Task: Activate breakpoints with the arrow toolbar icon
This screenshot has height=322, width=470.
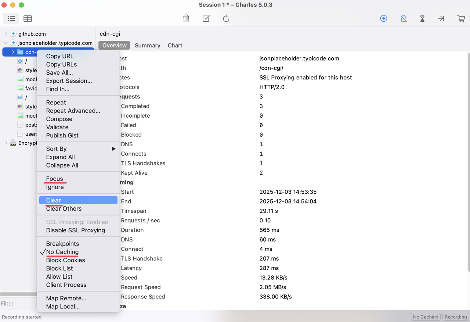Action: [x=441, y=18]
